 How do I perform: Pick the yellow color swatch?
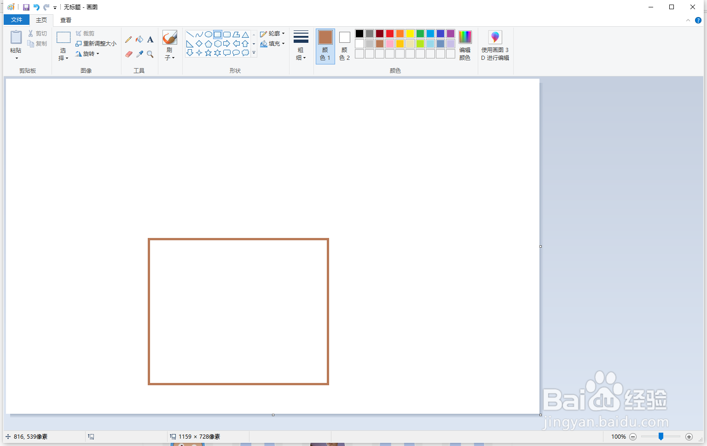[x=410, y=34]
